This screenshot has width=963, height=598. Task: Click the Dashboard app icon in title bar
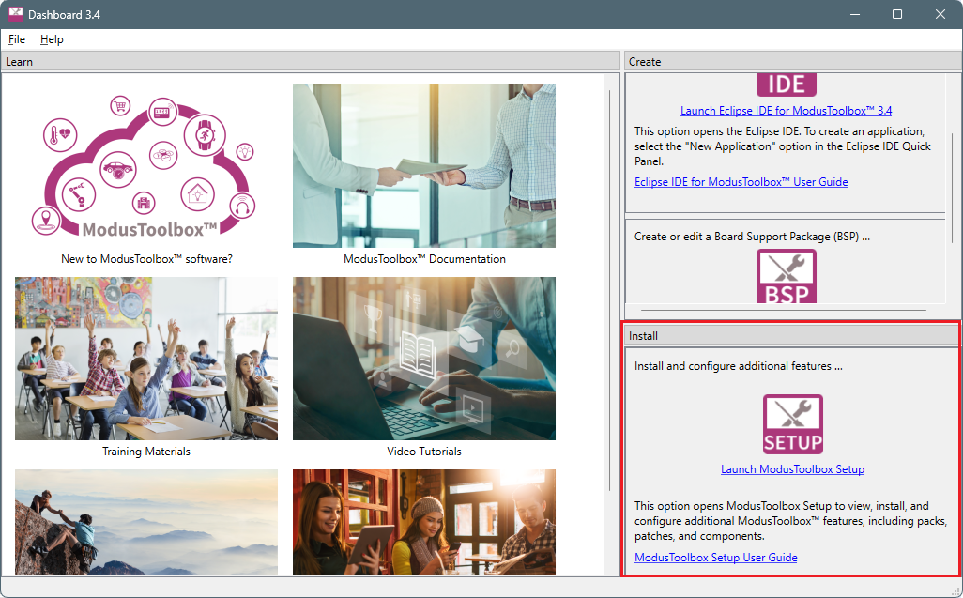pyautogui.click(x=16, y=14)
